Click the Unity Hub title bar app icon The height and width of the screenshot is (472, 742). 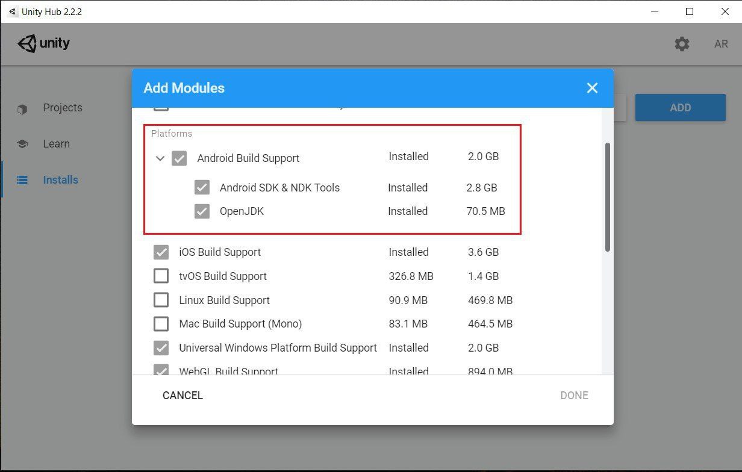(x=13, y=11)
